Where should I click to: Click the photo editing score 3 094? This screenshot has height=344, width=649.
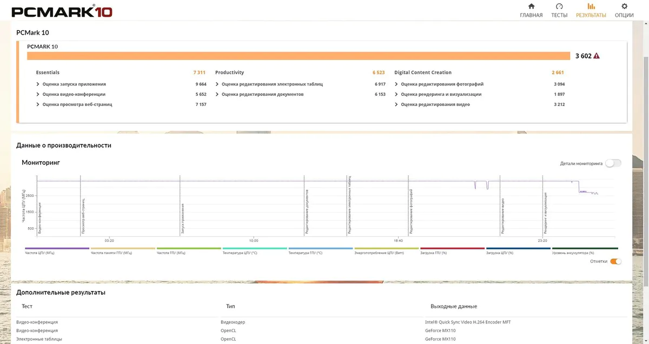pos(559,84)
